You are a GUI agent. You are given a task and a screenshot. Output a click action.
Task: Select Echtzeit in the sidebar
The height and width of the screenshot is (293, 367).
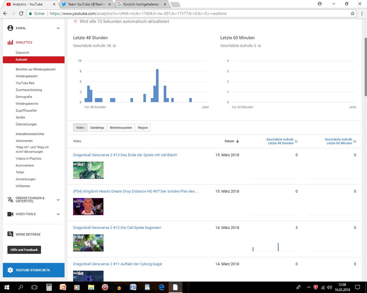tap(34, 60)
